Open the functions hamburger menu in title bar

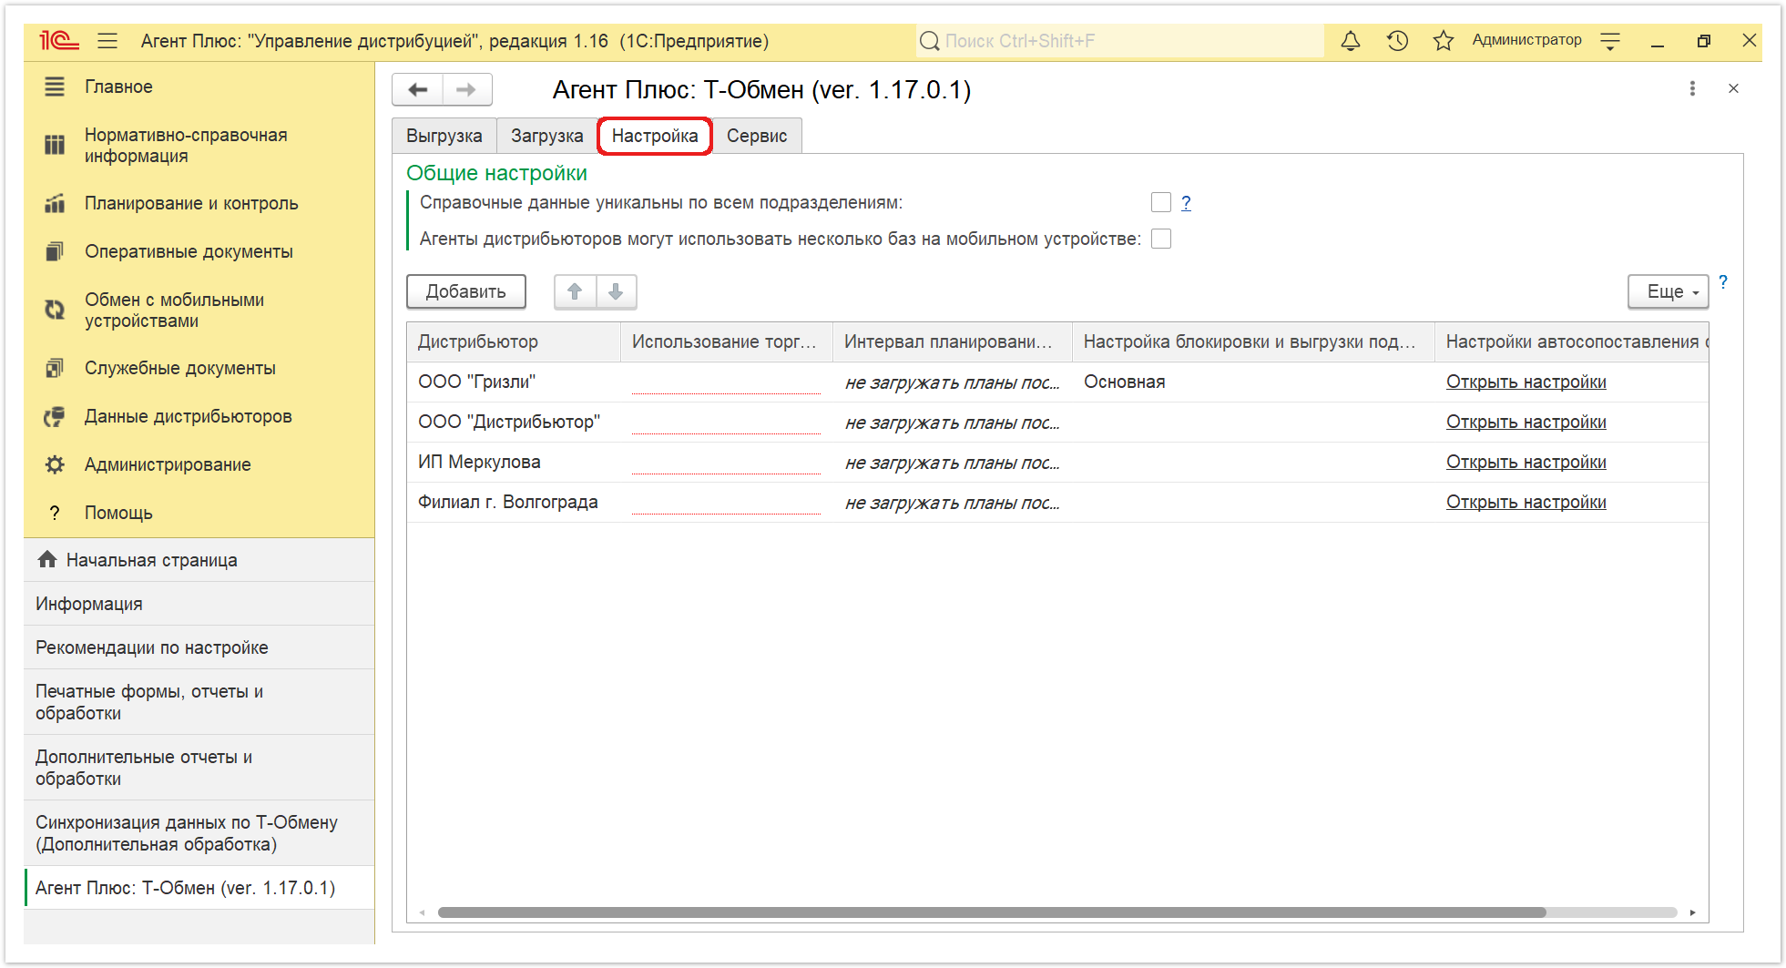107,41
